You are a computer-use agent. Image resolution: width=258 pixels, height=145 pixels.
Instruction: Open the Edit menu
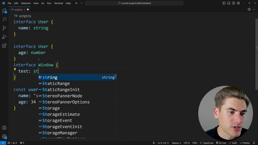[16, 3]
